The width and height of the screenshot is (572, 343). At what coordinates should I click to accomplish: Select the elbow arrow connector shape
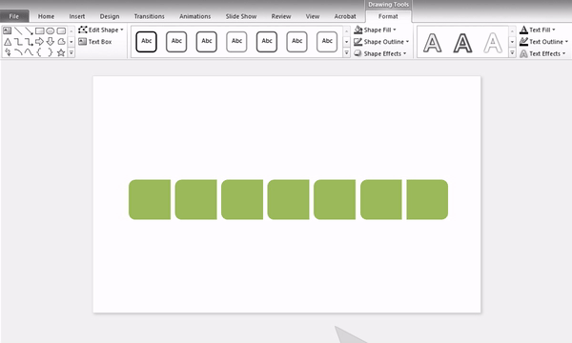(29, 42)
